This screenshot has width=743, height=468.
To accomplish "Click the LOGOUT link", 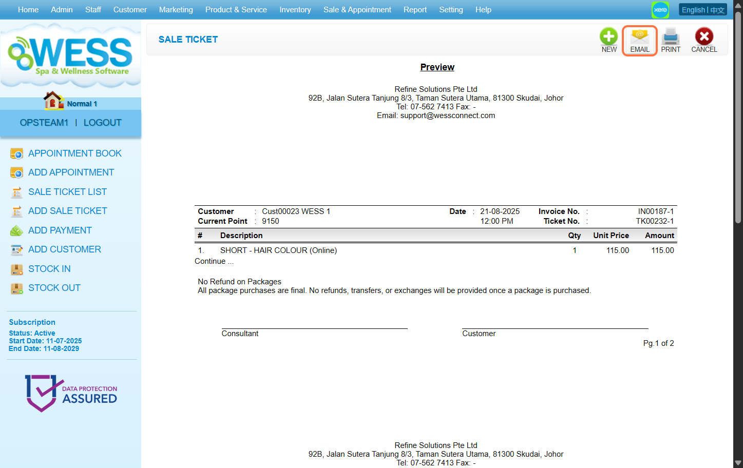I will pos(102,123).
